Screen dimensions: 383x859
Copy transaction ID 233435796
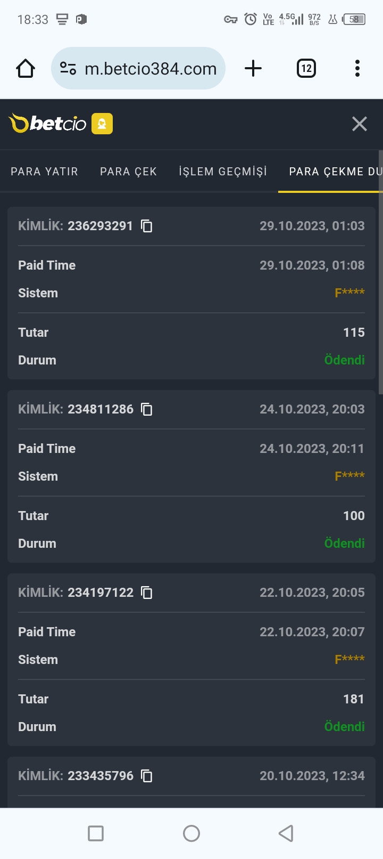tap(146, 776)
